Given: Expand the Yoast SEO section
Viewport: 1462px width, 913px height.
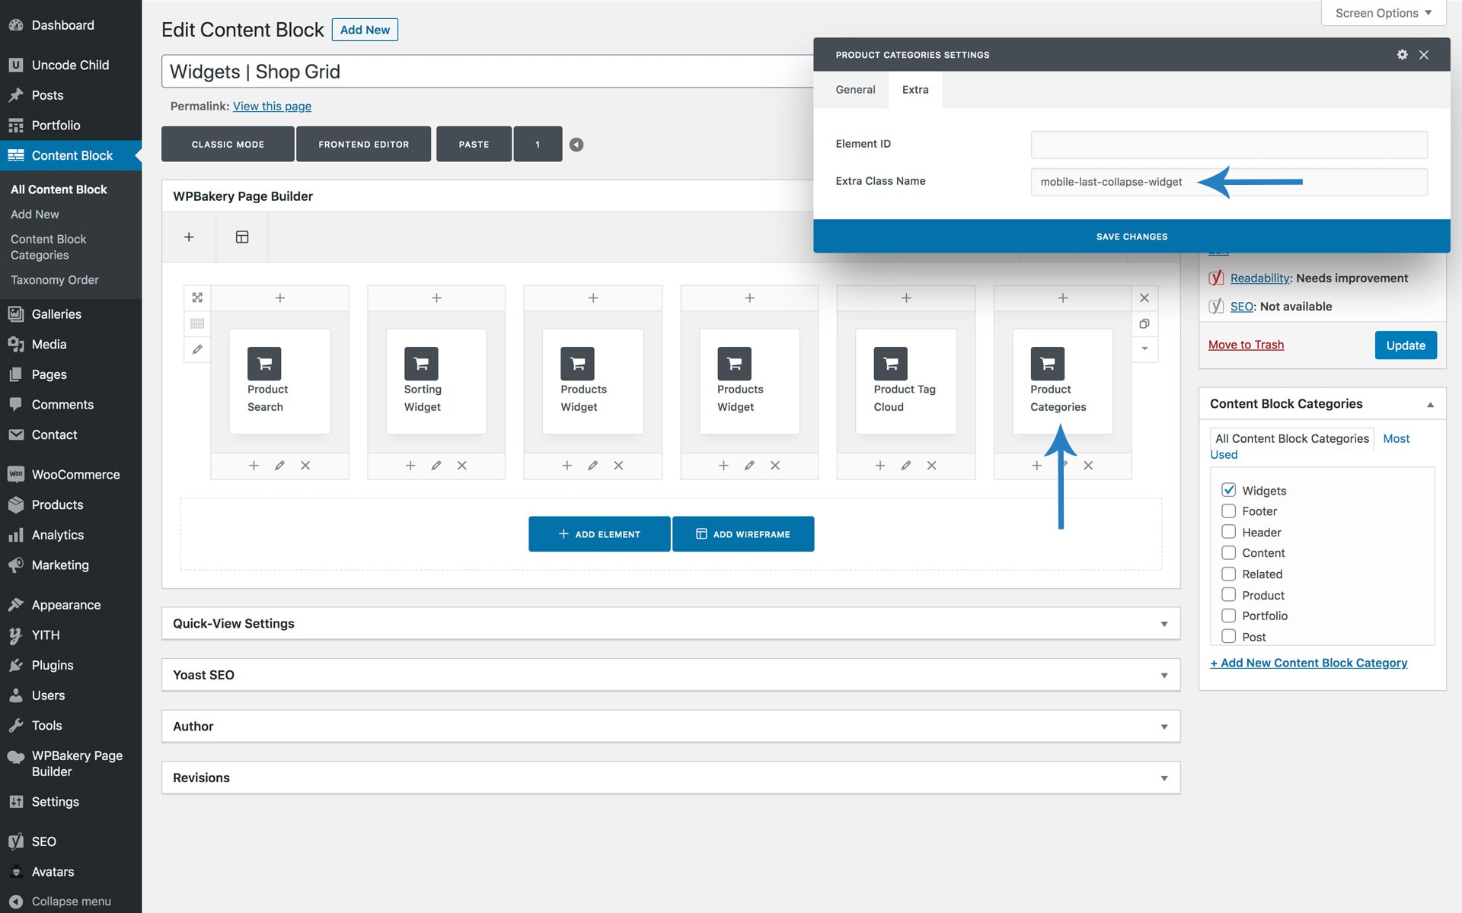Looking at the screenshot, I should [x=1164, y=676].
